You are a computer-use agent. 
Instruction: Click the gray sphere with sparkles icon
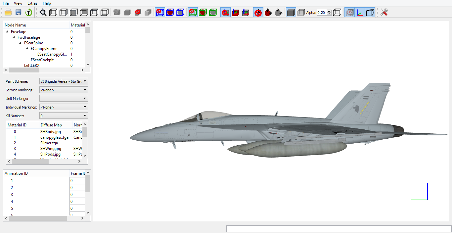coord(278,13)
